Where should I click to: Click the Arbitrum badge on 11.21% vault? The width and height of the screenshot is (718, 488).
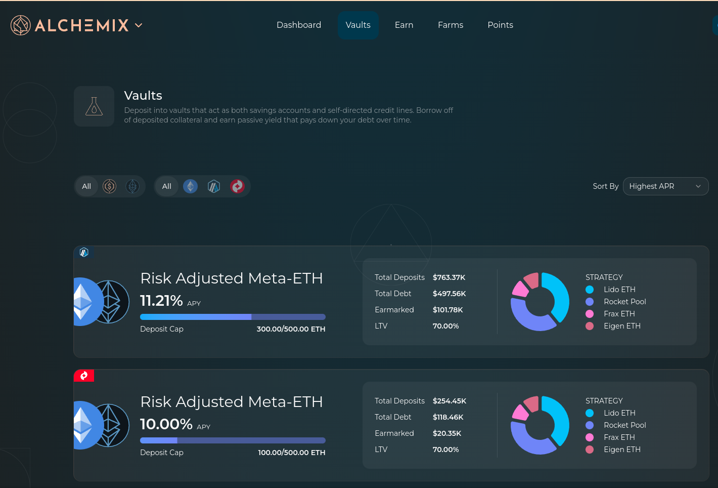[x=84, y=252]
